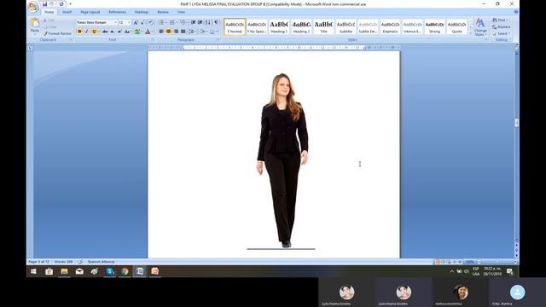The height and width of the screenshot is (307, 546).
Task: Save the document from Quick Access toolbar
Action: coord(44,4)
